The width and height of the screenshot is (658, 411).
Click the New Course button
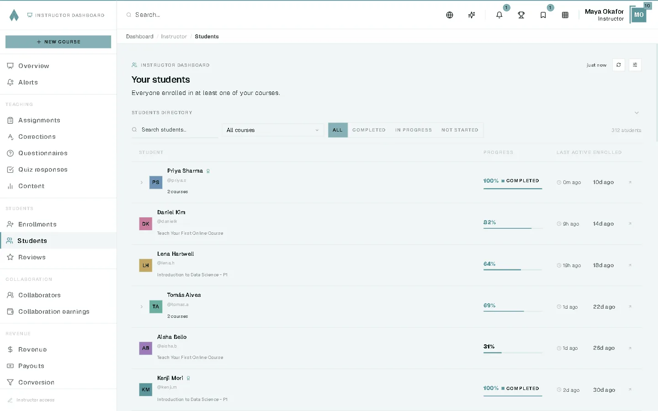(x=58, y=42)
